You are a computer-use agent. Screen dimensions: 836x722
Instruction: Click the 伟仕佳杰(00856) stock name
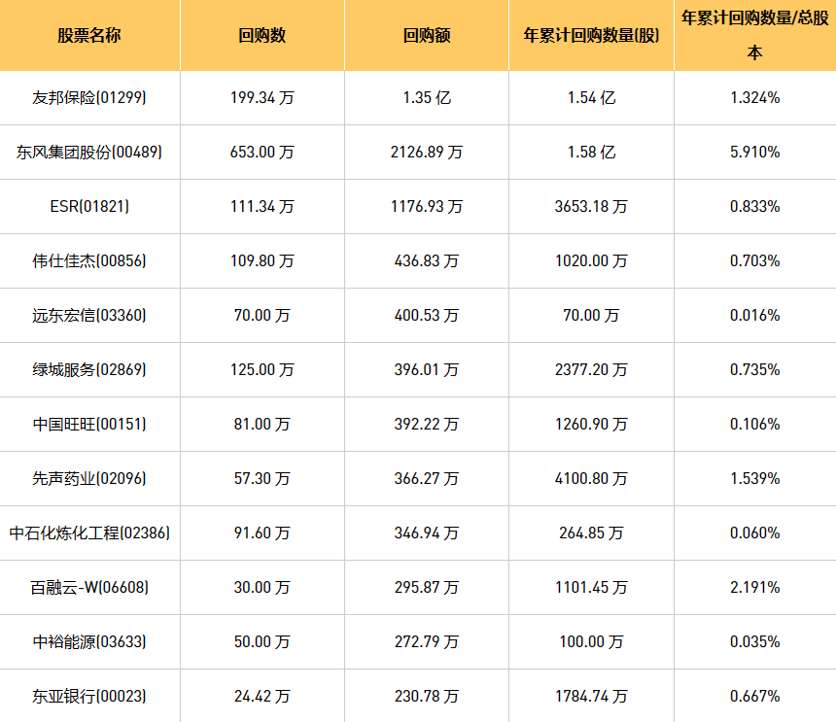pyautogui.click(x=89, y=260)
